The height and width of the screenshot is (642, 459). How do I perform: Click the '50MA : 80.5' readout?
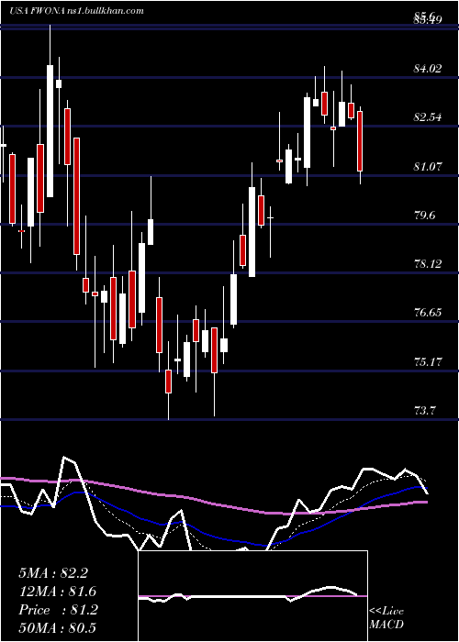57,628
